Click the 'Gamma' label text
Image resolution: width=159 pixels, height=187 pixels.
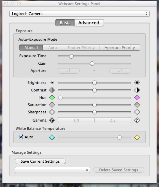(40, 120)
